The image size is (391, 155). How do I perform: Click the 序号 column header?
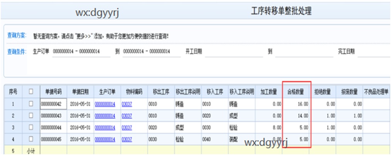click(x=13, y=92)
